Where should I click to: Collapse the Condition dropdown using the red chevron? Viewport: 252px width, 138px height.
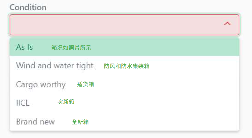point(227,24)
